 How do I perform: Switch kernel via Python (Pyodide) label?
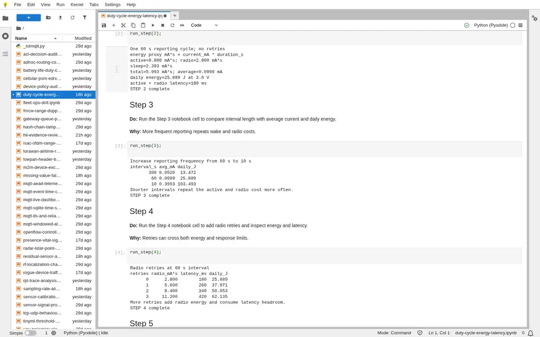coord(491,25)
